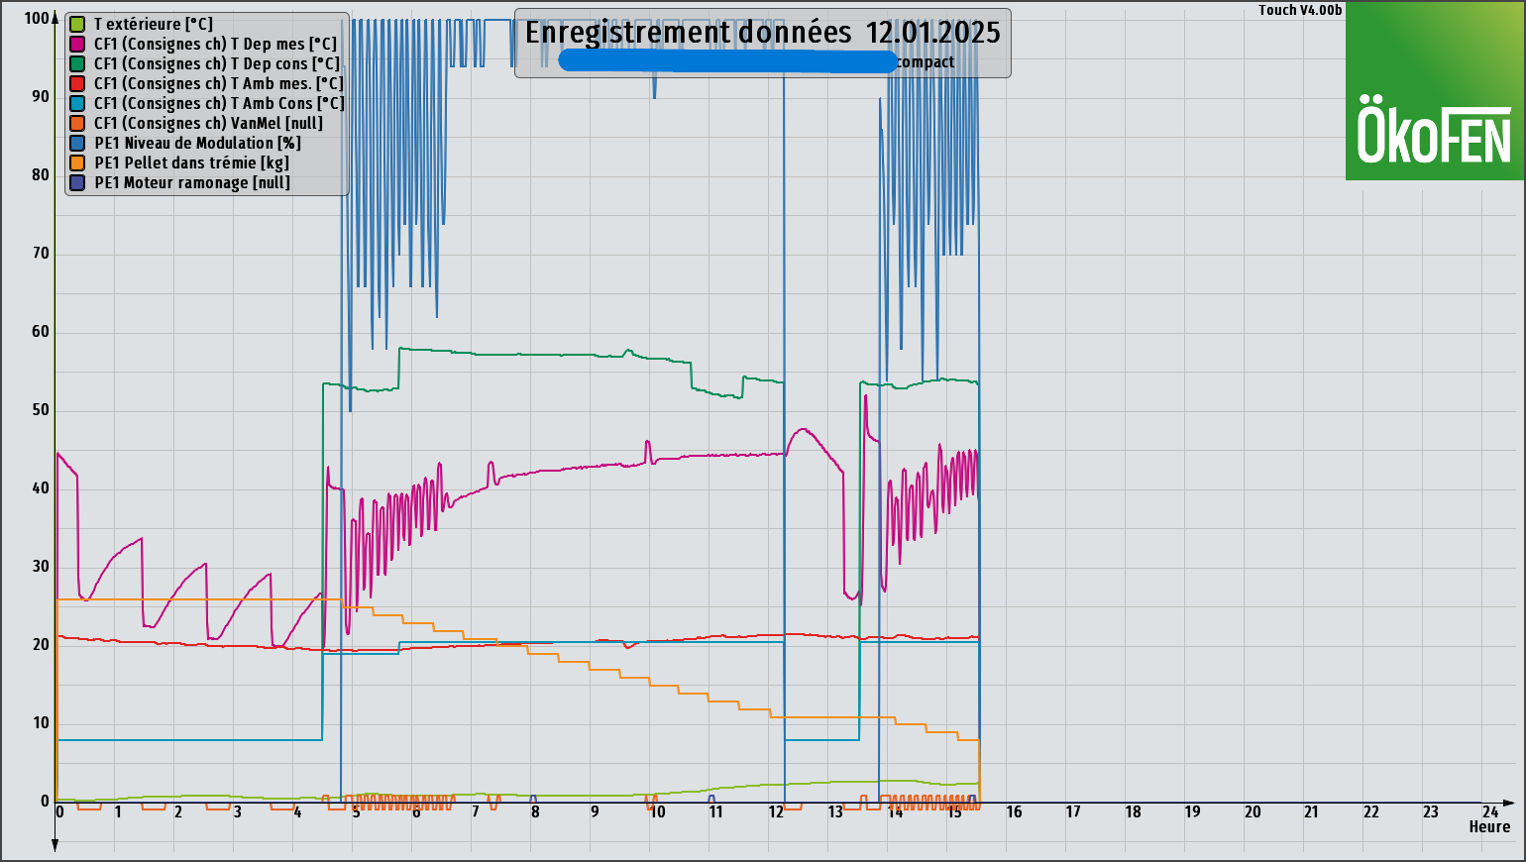Screen dimensions: 1526x862
Task: Click the Heure axis label
Action: [1489, 827]
